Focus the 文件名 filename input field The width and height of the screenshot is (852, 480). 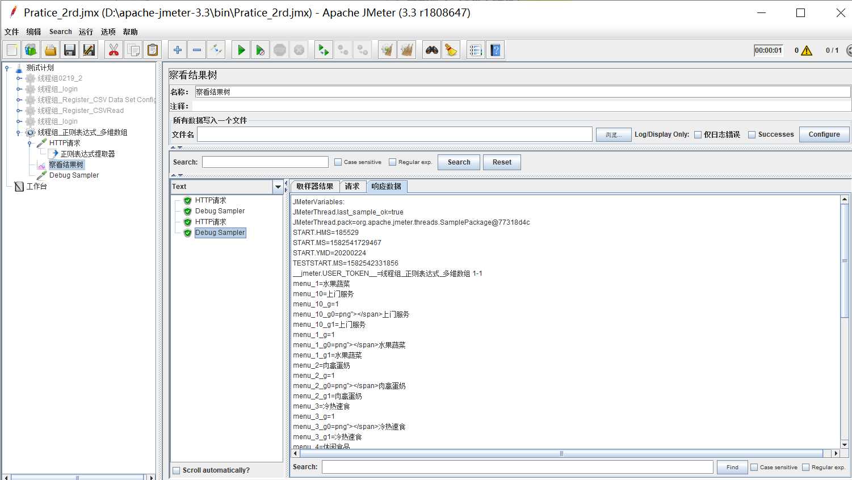tap(394, 134)
